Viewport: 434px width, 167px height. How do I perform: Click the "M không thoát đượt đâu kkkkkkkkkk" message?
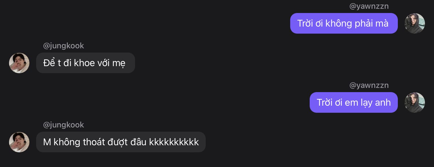coord(121,142)
